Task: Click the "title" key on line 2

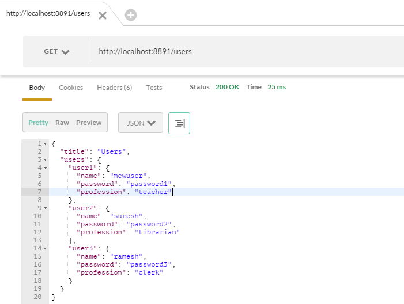Action: point(74,151)
